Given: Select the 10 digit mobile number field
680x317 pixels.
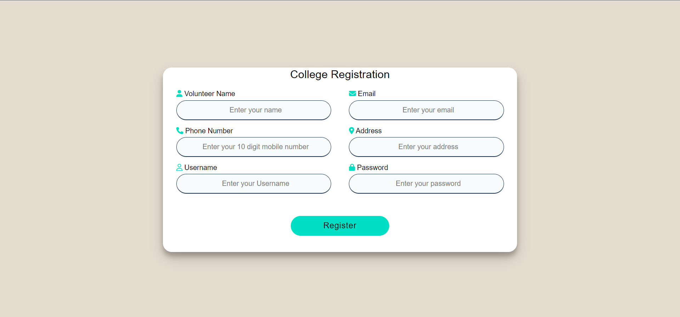Looking at the screenshot, I should tap(254, 147).
